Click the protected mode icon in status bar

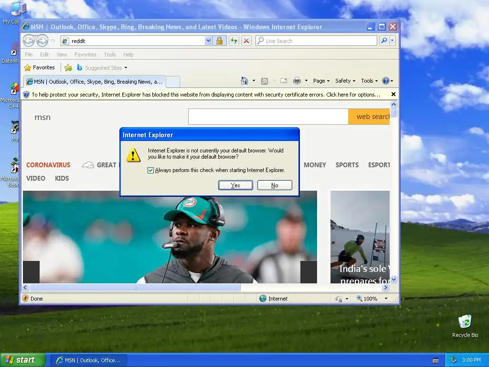pos(339,299)
